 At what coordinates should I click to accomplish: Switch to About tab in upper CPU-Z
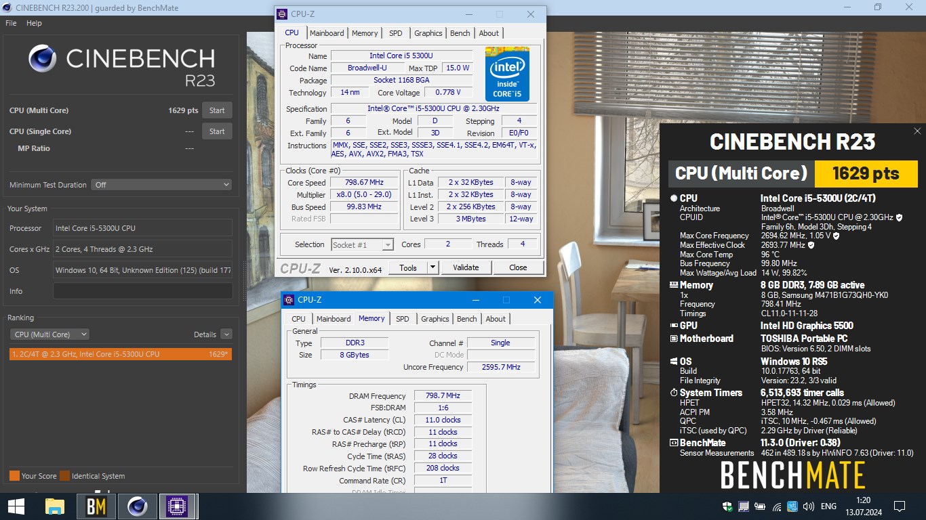pos(489,33)
